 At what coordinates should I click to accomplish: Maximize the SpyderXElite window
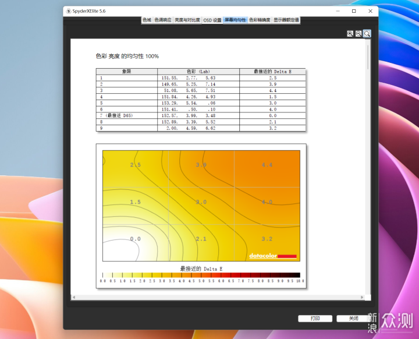(354, 11)
